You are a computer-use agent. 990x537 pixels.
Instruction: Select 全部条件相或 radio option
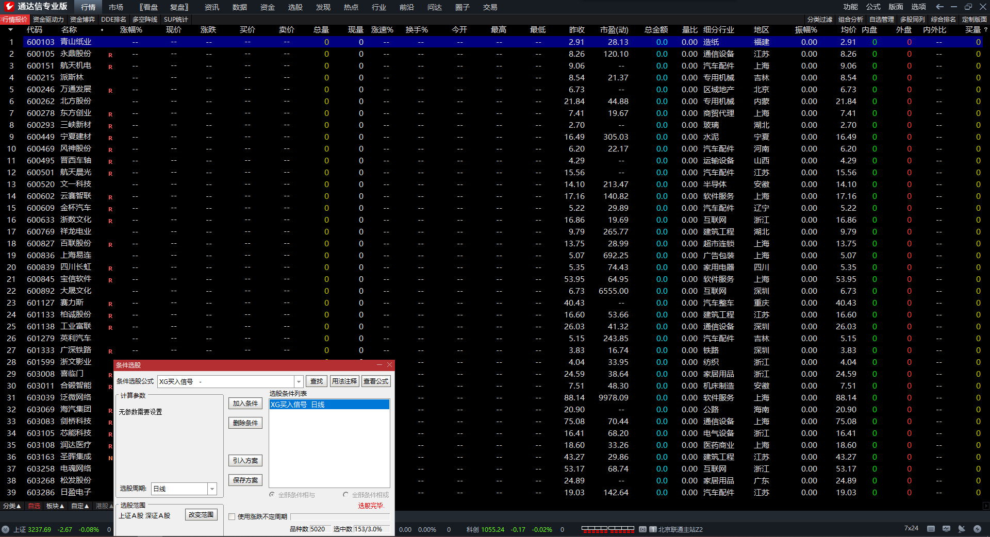coord(366,495)
